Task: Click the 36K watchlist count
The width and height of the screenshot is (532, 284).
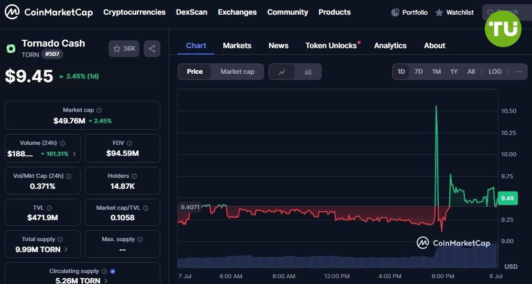Action: pos(129,49)
